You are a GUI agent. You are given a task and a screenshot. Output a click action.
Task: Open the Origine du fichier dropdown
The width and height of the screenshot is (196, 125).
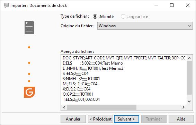tap(145, 26)
